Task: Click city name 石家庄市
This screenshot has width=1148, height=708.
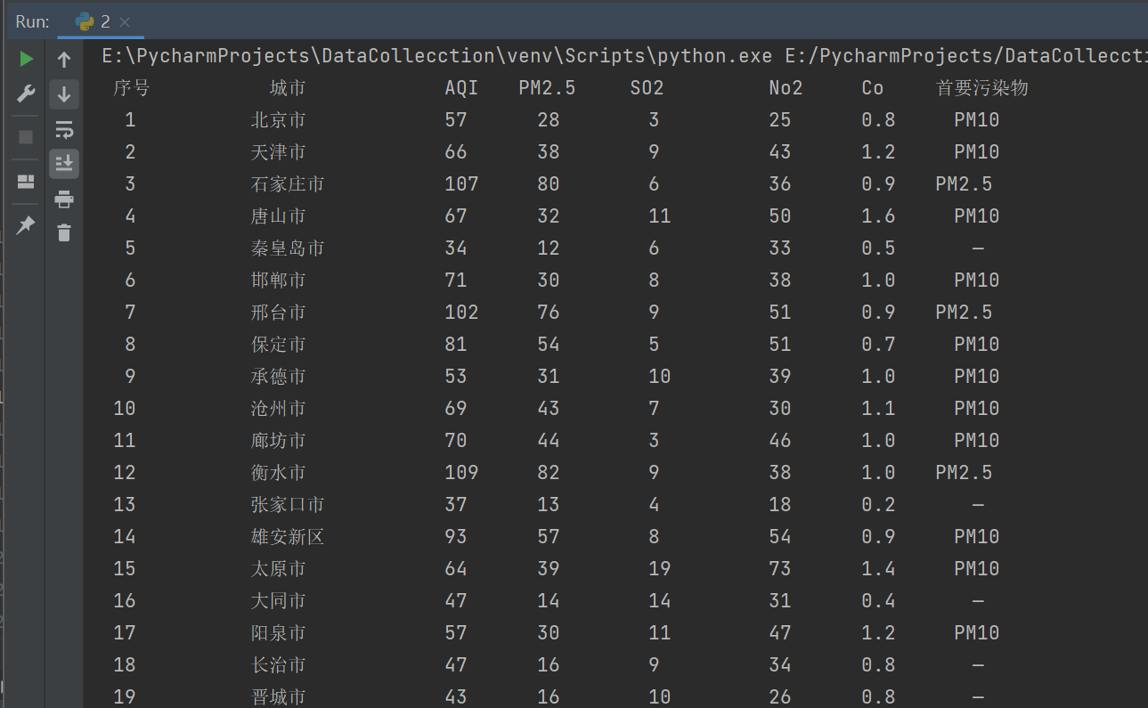Action: tap(288, 184)
